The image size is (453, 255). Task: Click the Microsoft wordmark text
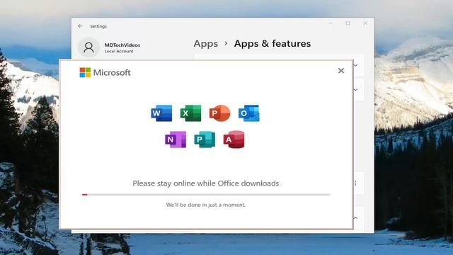pyautogui.click(x=112, y=72)
